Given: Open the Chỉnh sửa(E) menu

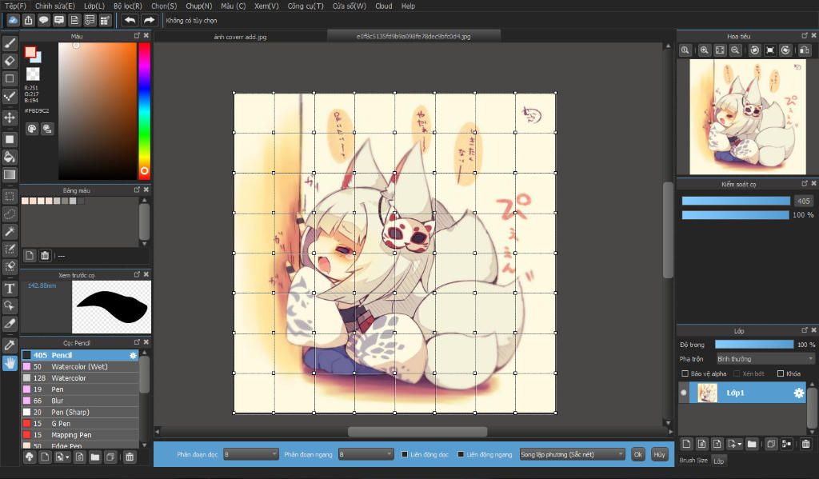Looking at the screenshot, I should (55, 6).
